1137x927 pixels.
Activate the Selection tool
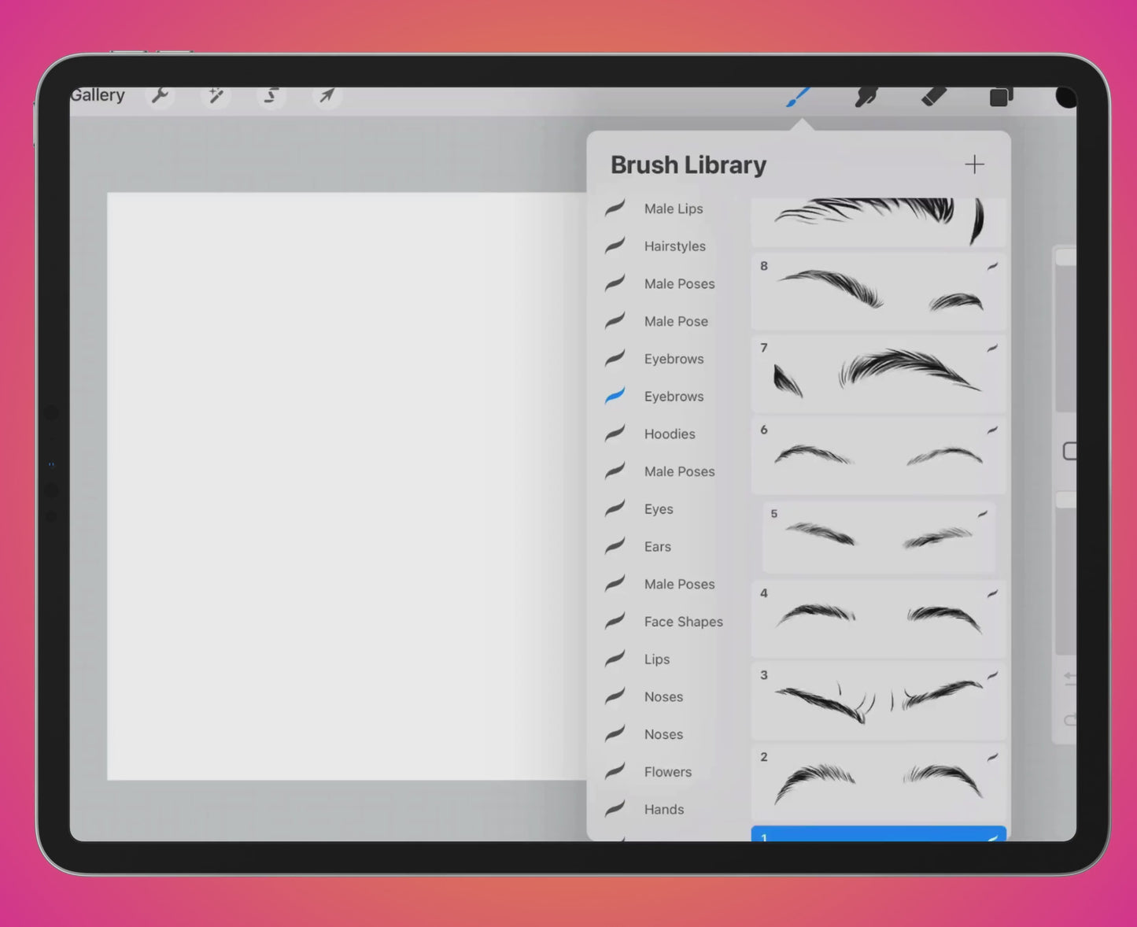[271, 95]
